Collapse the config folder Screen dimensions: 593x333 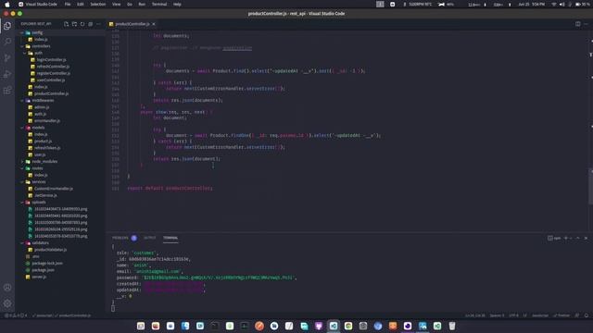[x=37, y=33]
